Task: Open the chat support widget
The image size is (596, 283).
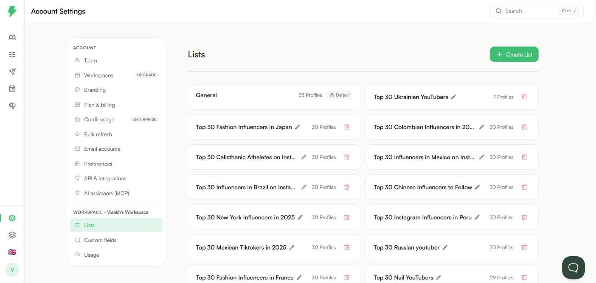Action: point(573,267)
